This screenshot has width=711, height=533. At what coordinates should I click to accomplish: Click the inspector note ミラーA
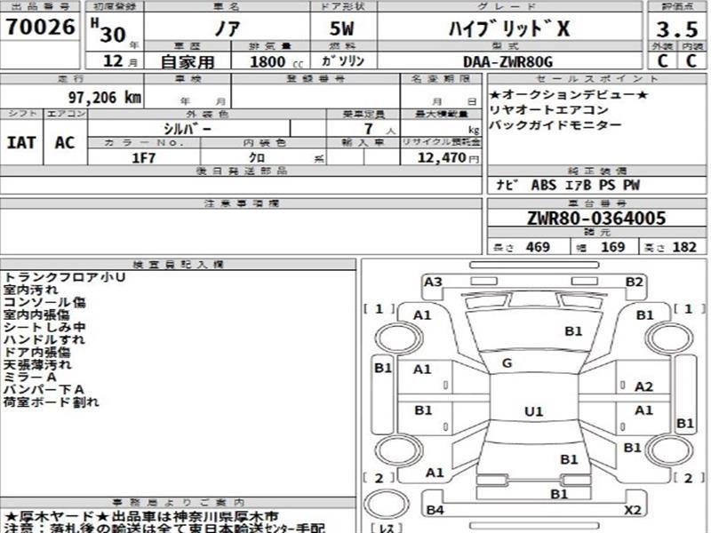coord(30,377)
